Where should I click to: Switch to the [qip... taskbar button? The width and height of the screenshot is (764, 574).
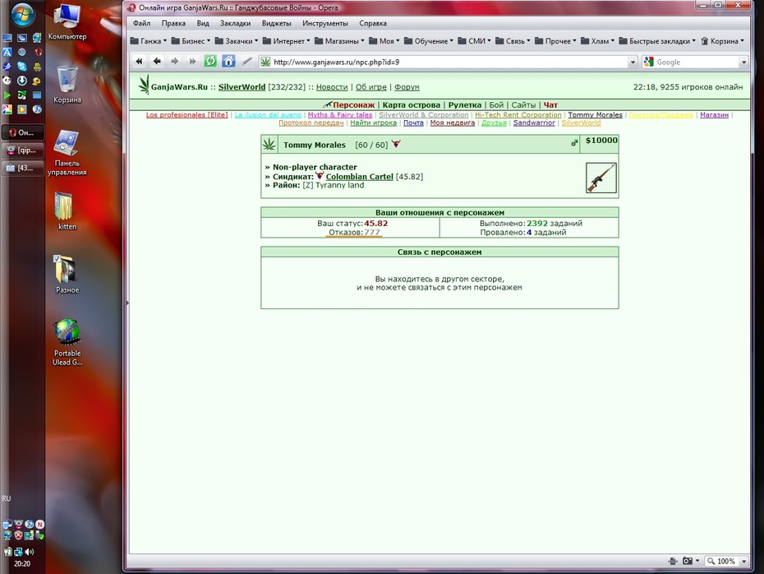coord(22,150)
